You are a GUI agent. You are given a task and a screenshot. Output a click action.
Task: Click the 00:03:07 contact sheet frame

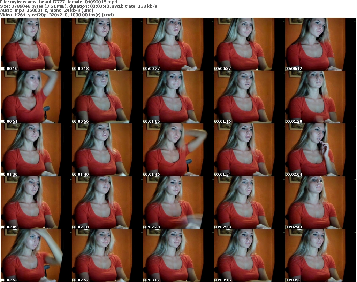(178, 256)
